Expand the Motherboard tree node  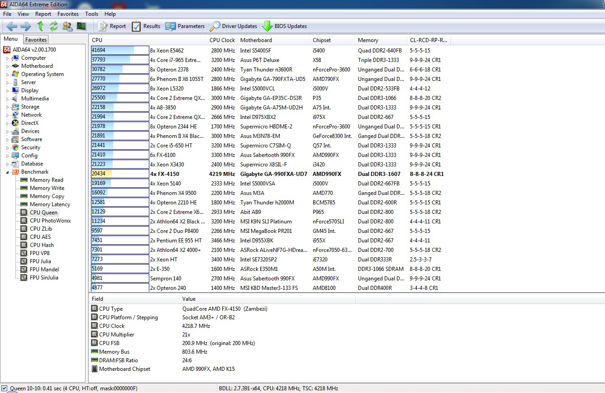point(7,66)
